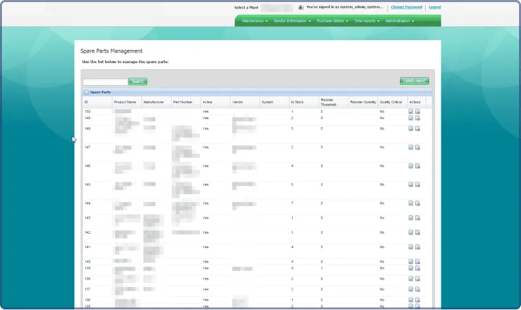521x310 pixels.
Task: Open the Vendor Information dropdown menu
Action: (x=292, y=21)
